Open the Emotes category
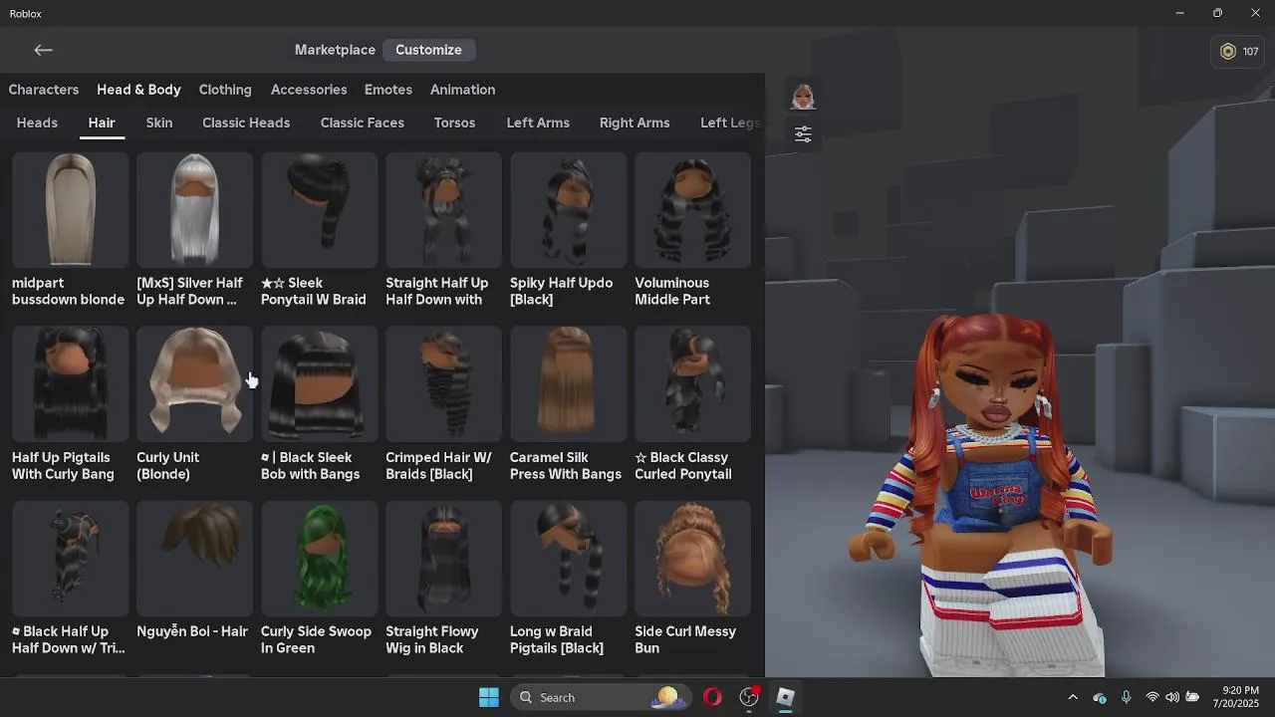 388,90
